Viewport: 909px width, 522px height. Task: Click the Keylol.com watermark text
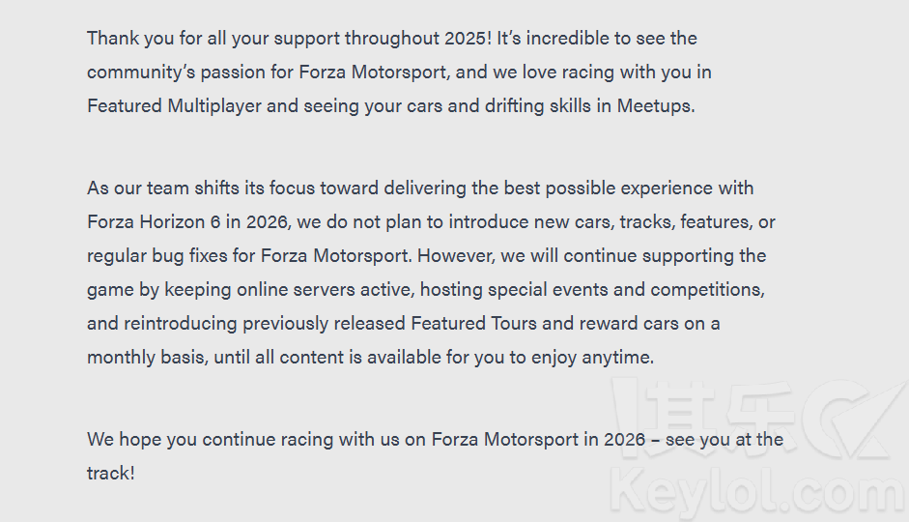(757, 491)
